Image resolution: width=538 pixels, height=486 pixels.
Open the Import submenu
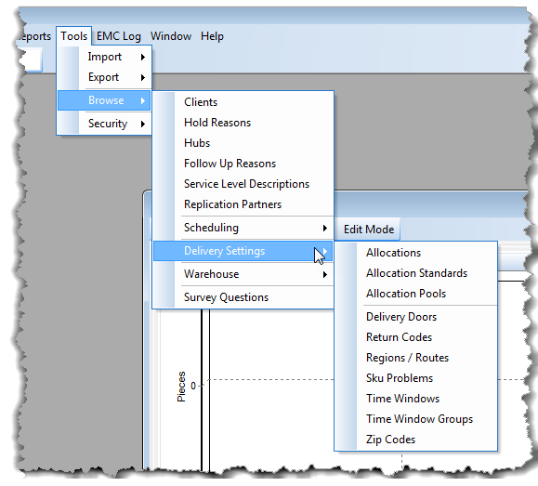coord(104,57)
